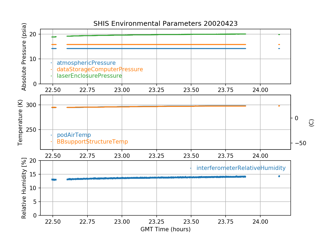323x242 pixels.
Task: Click the "Absolute Pressure (psia)" y-axis label
Action: 24,56
